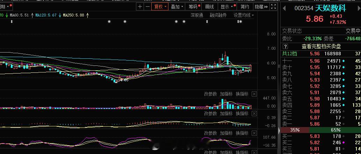361x154 pixels.
Task: Zoom out chart with minus icon
Action: [x=147, y=7]
